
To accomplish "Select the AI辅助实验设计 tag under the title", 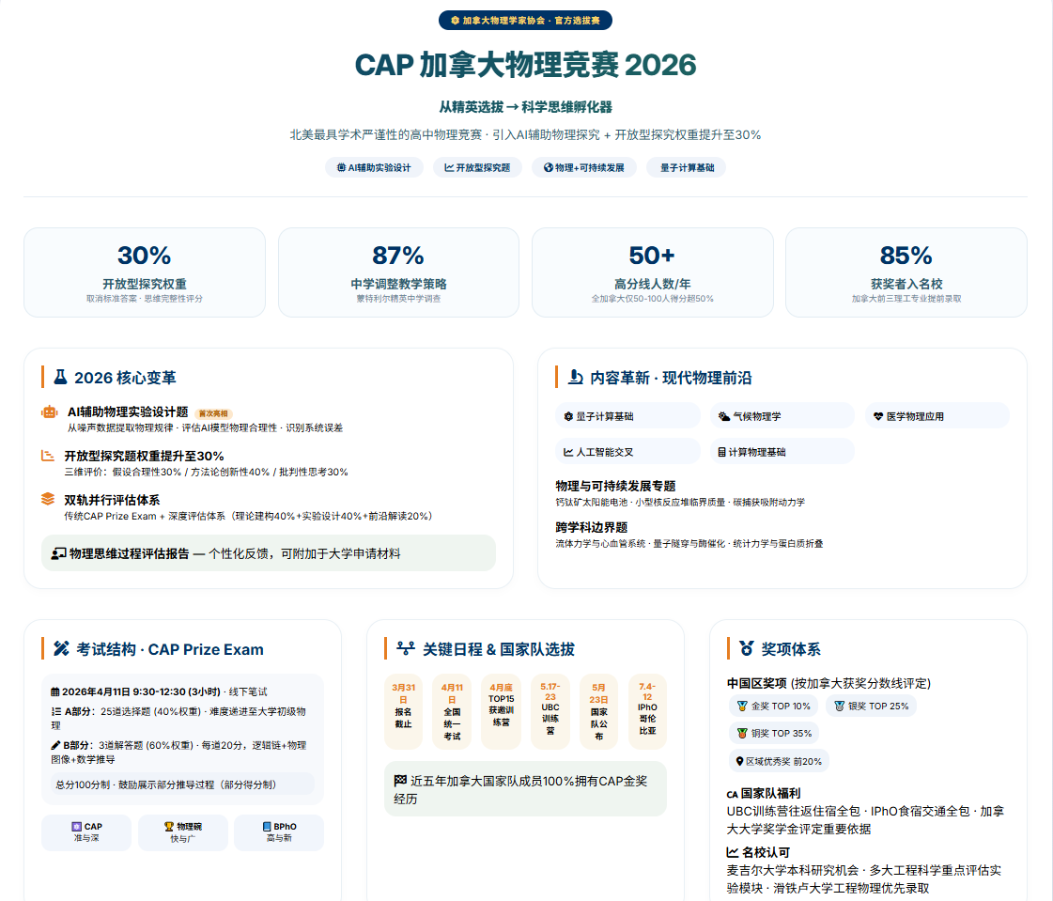I will pyautogui.click(x=375, y=168).
